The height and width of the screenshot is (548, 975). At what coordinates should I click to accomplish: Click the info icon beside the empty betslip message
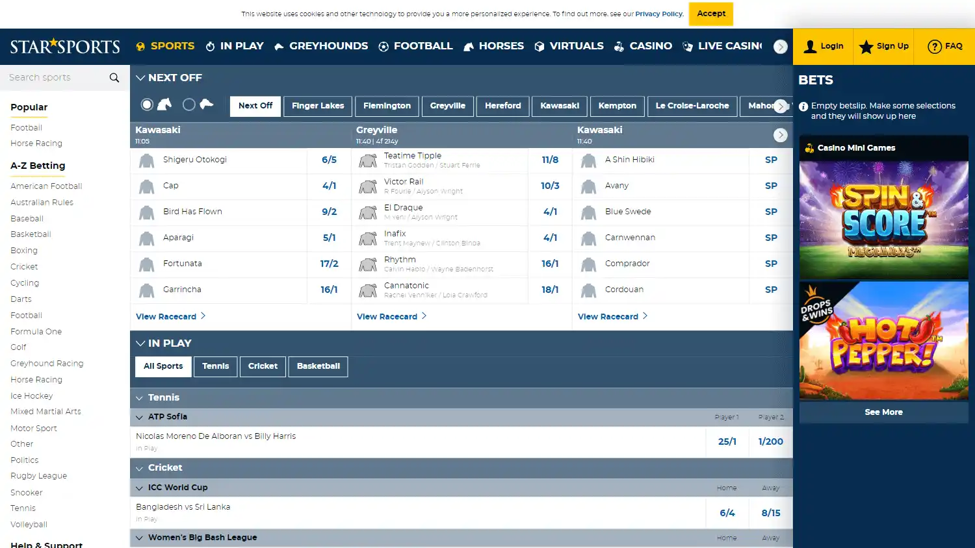(x=803, y=106)
